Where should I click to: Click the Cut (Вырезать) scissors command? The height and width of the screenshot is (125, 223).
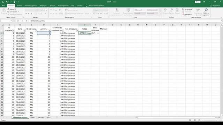(11, 9)
